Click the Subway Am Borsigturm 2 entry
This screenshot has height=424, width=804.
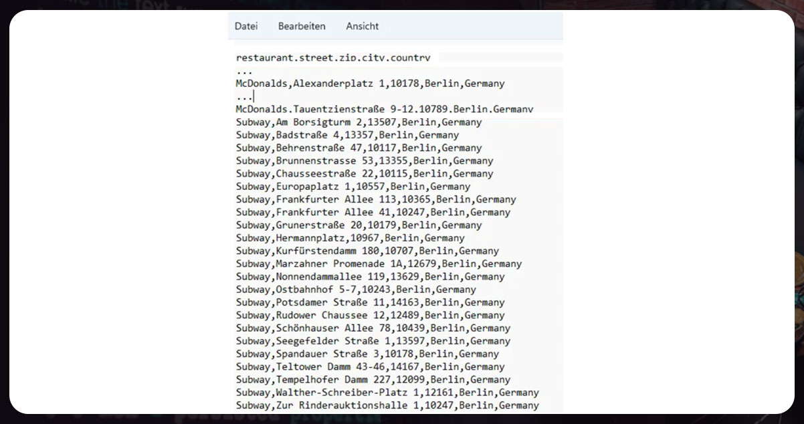tap(359, 122)
